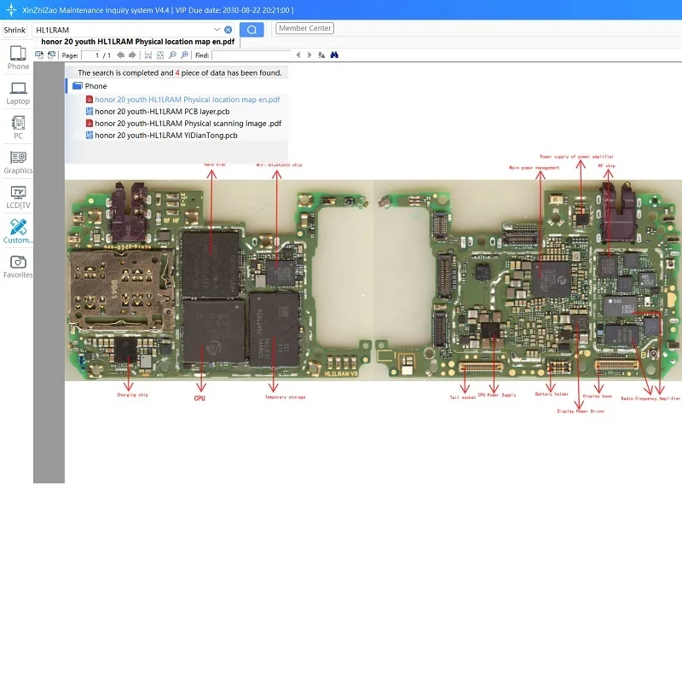This screenshot has height=682, width=682.
Task: Open the PC category in the sidebar
Action: [18, 128]
